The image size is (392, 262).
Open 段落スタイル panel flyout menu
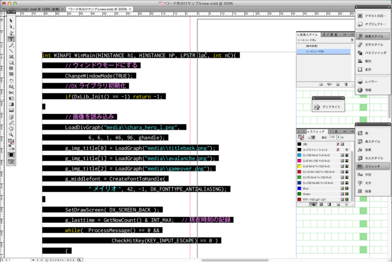click(x=351, y=34)
